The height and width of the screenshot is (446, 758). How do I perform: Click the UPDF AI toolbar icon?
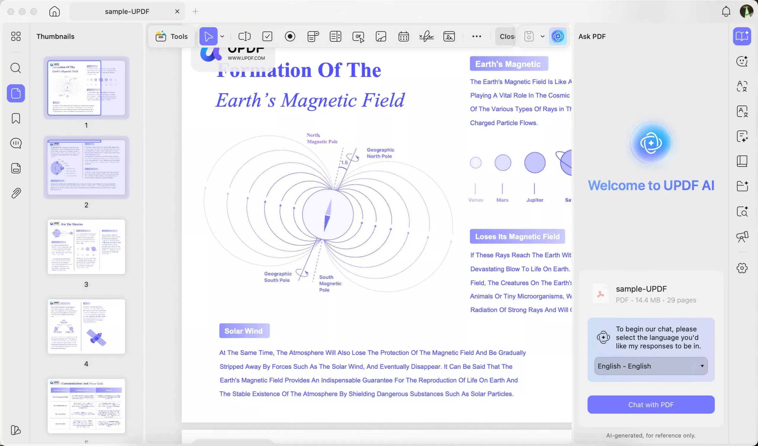pos(558,36)
